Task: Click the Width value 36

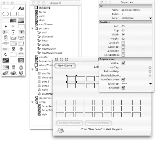Action: pyautogui.click(x=123, y=35)
